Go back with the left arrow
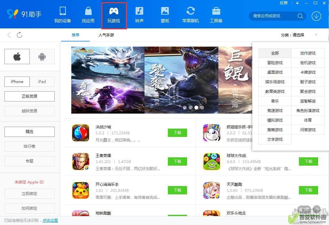 [9, 35]
